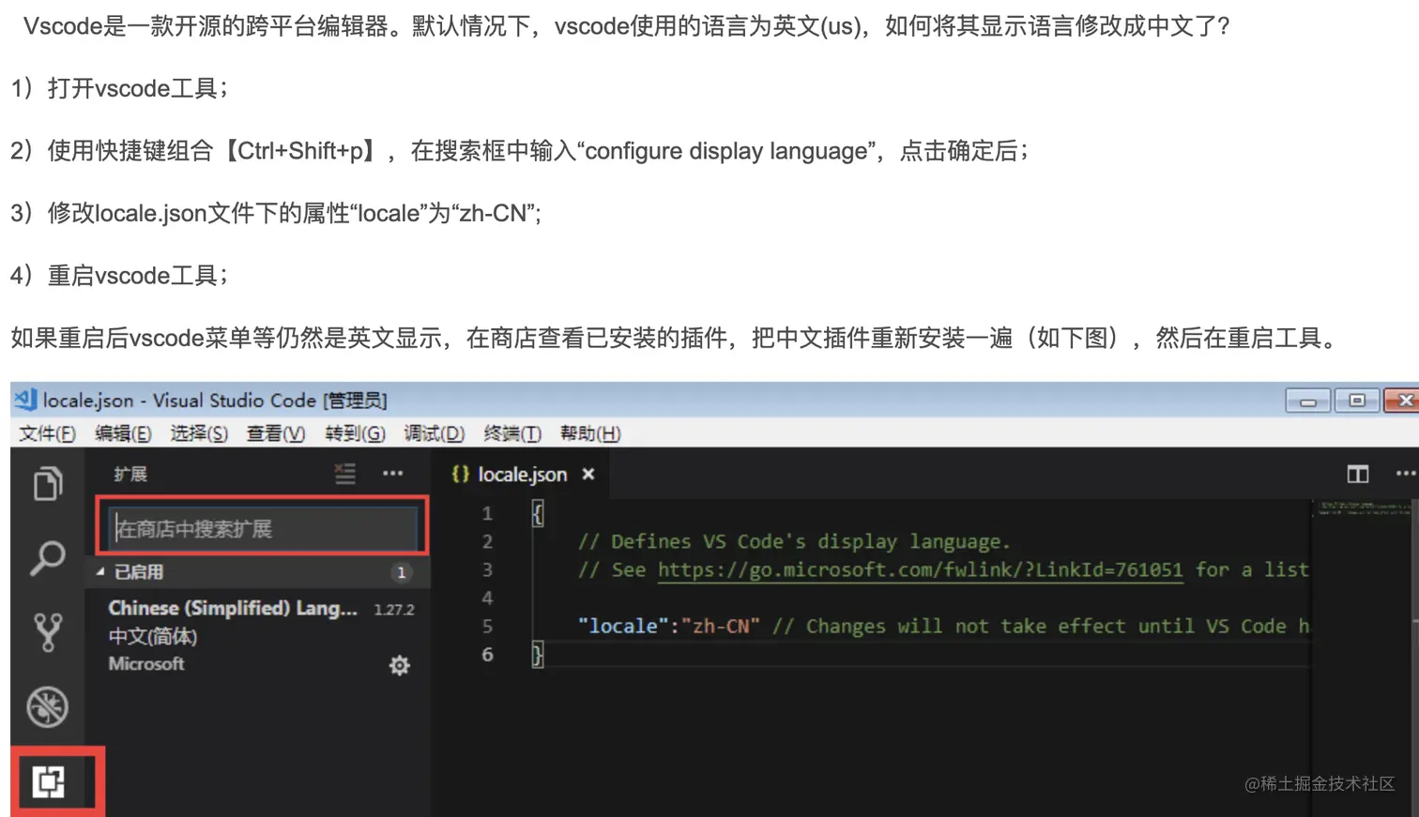This screenshot has width=1419, height=817.
Task: Open the 编辑(E) menu
Action: pyautogui.click(x=123, y=433)
